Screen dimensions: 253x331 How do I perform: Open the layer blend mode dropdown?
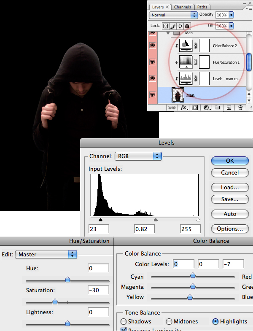(x=174, y=15)
